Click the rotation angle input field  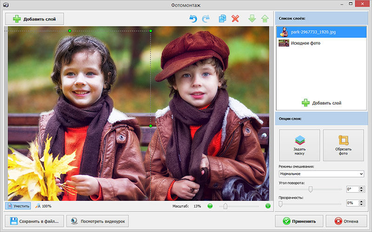(x=352, y=189)
